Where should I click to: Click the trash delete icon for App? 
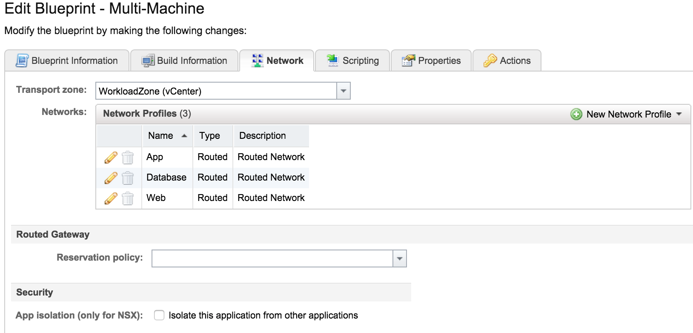coord(128,158)
